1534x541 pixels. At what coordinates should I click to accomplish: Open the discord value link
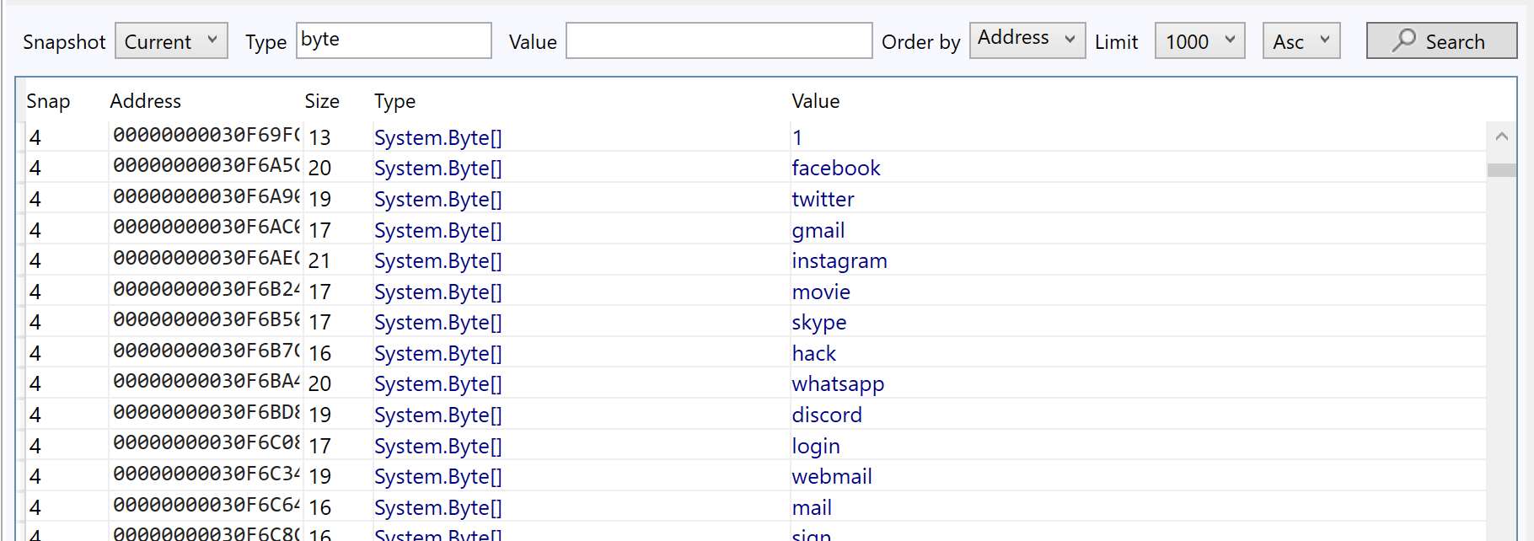click(826, 415)
